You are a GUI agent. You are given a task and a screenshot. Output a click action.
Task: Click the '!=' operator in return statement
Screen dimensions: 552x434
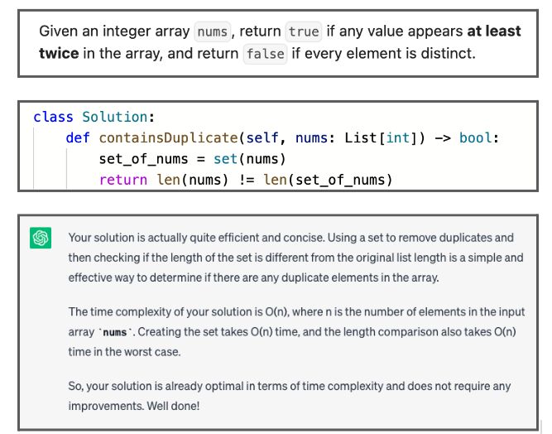246,179
